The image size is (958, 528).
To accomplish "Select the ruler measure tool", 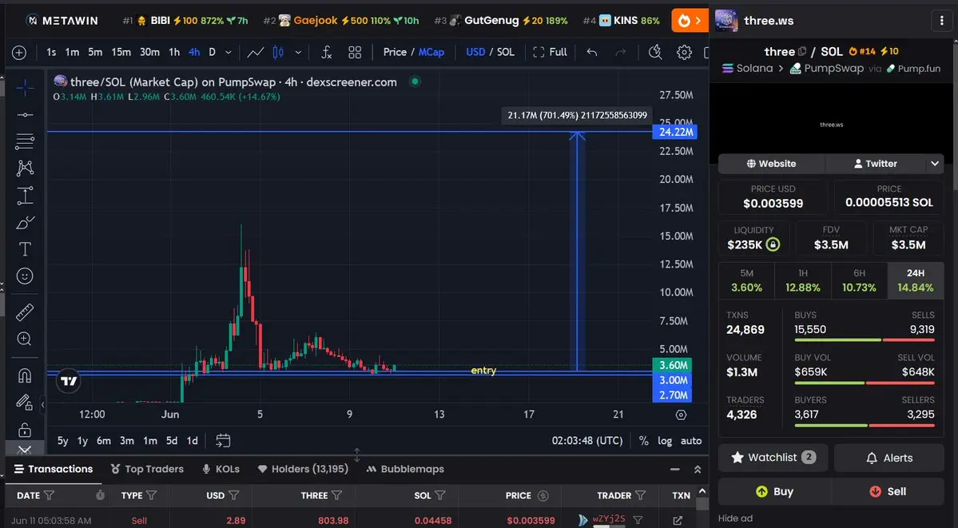I will coord(25,312).
